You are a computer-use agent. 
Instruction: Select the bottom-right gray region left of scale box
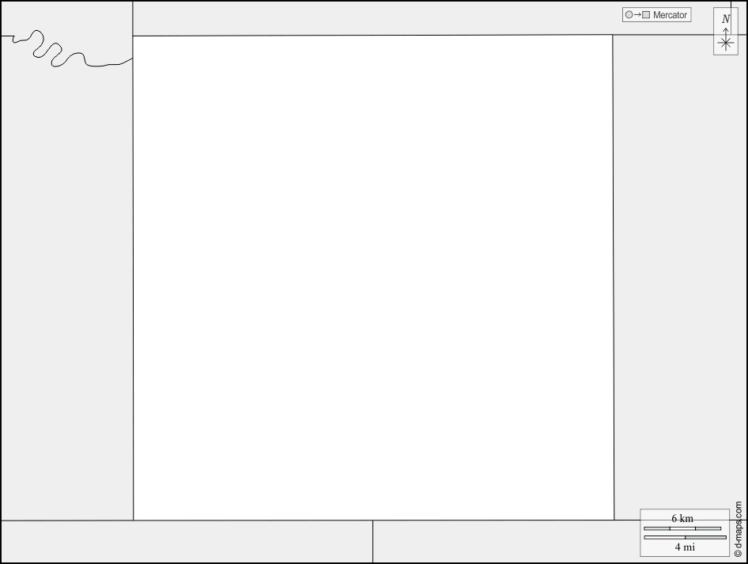point(506,542)
